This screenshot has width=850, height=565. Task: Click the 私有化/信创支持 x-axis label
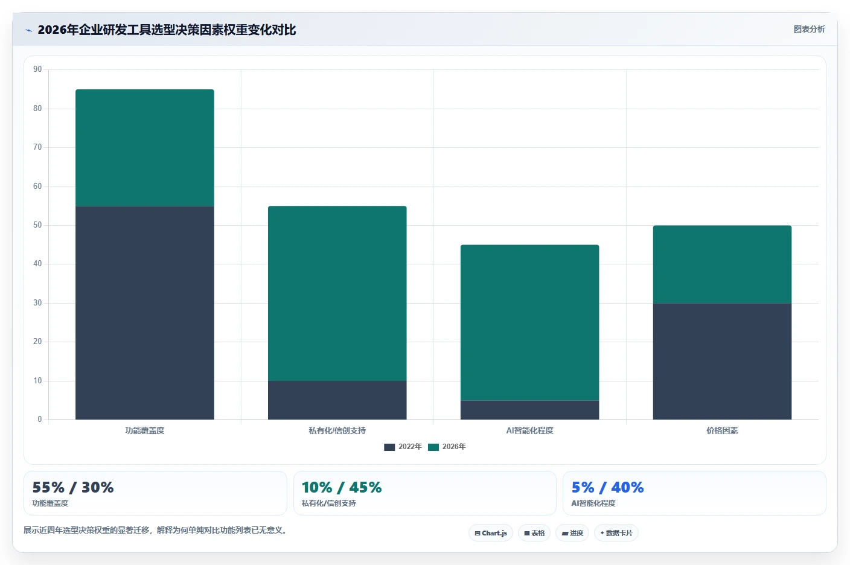point(337,430)
